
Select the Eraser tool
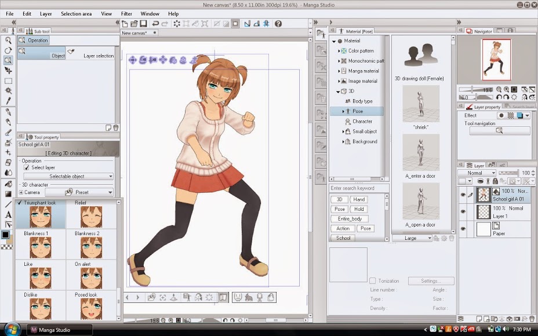[x=8, y=162]
